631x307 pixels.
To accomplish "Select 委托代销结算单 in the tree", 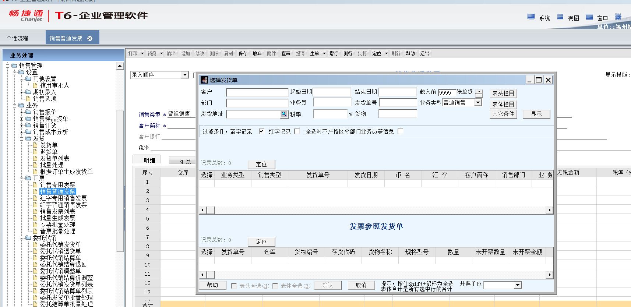I will click(x=60, y=258).
